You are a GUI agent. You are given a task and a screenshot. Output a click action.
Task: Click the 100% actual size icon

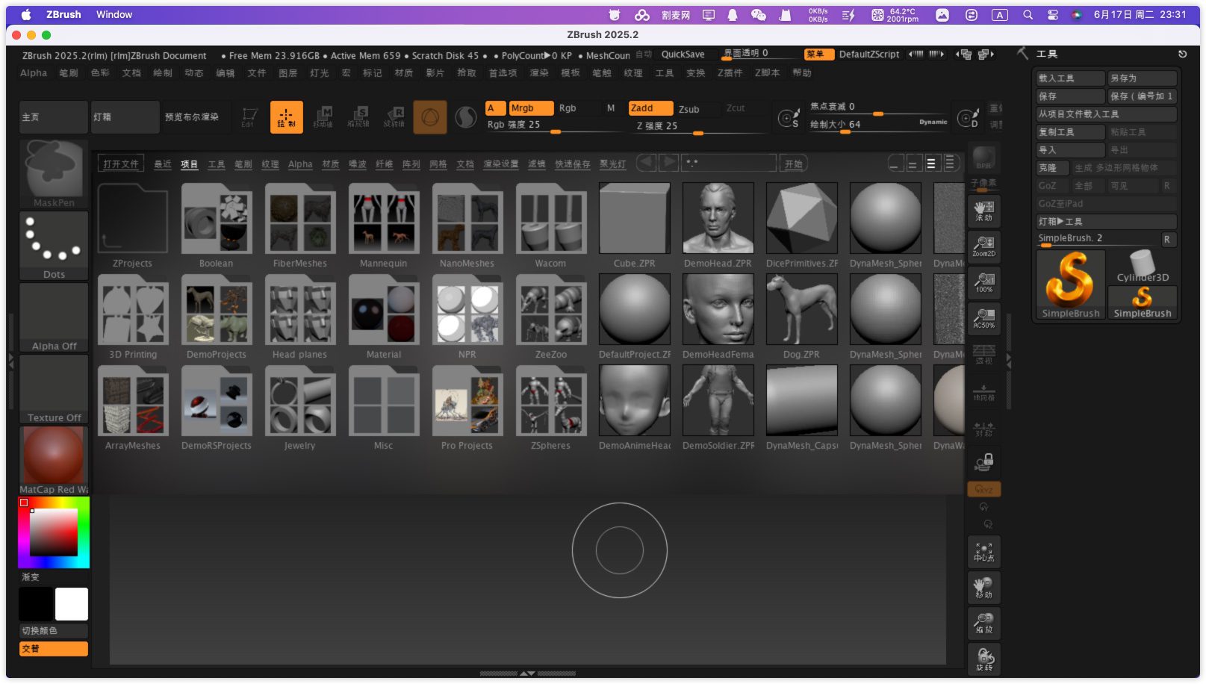983,282
